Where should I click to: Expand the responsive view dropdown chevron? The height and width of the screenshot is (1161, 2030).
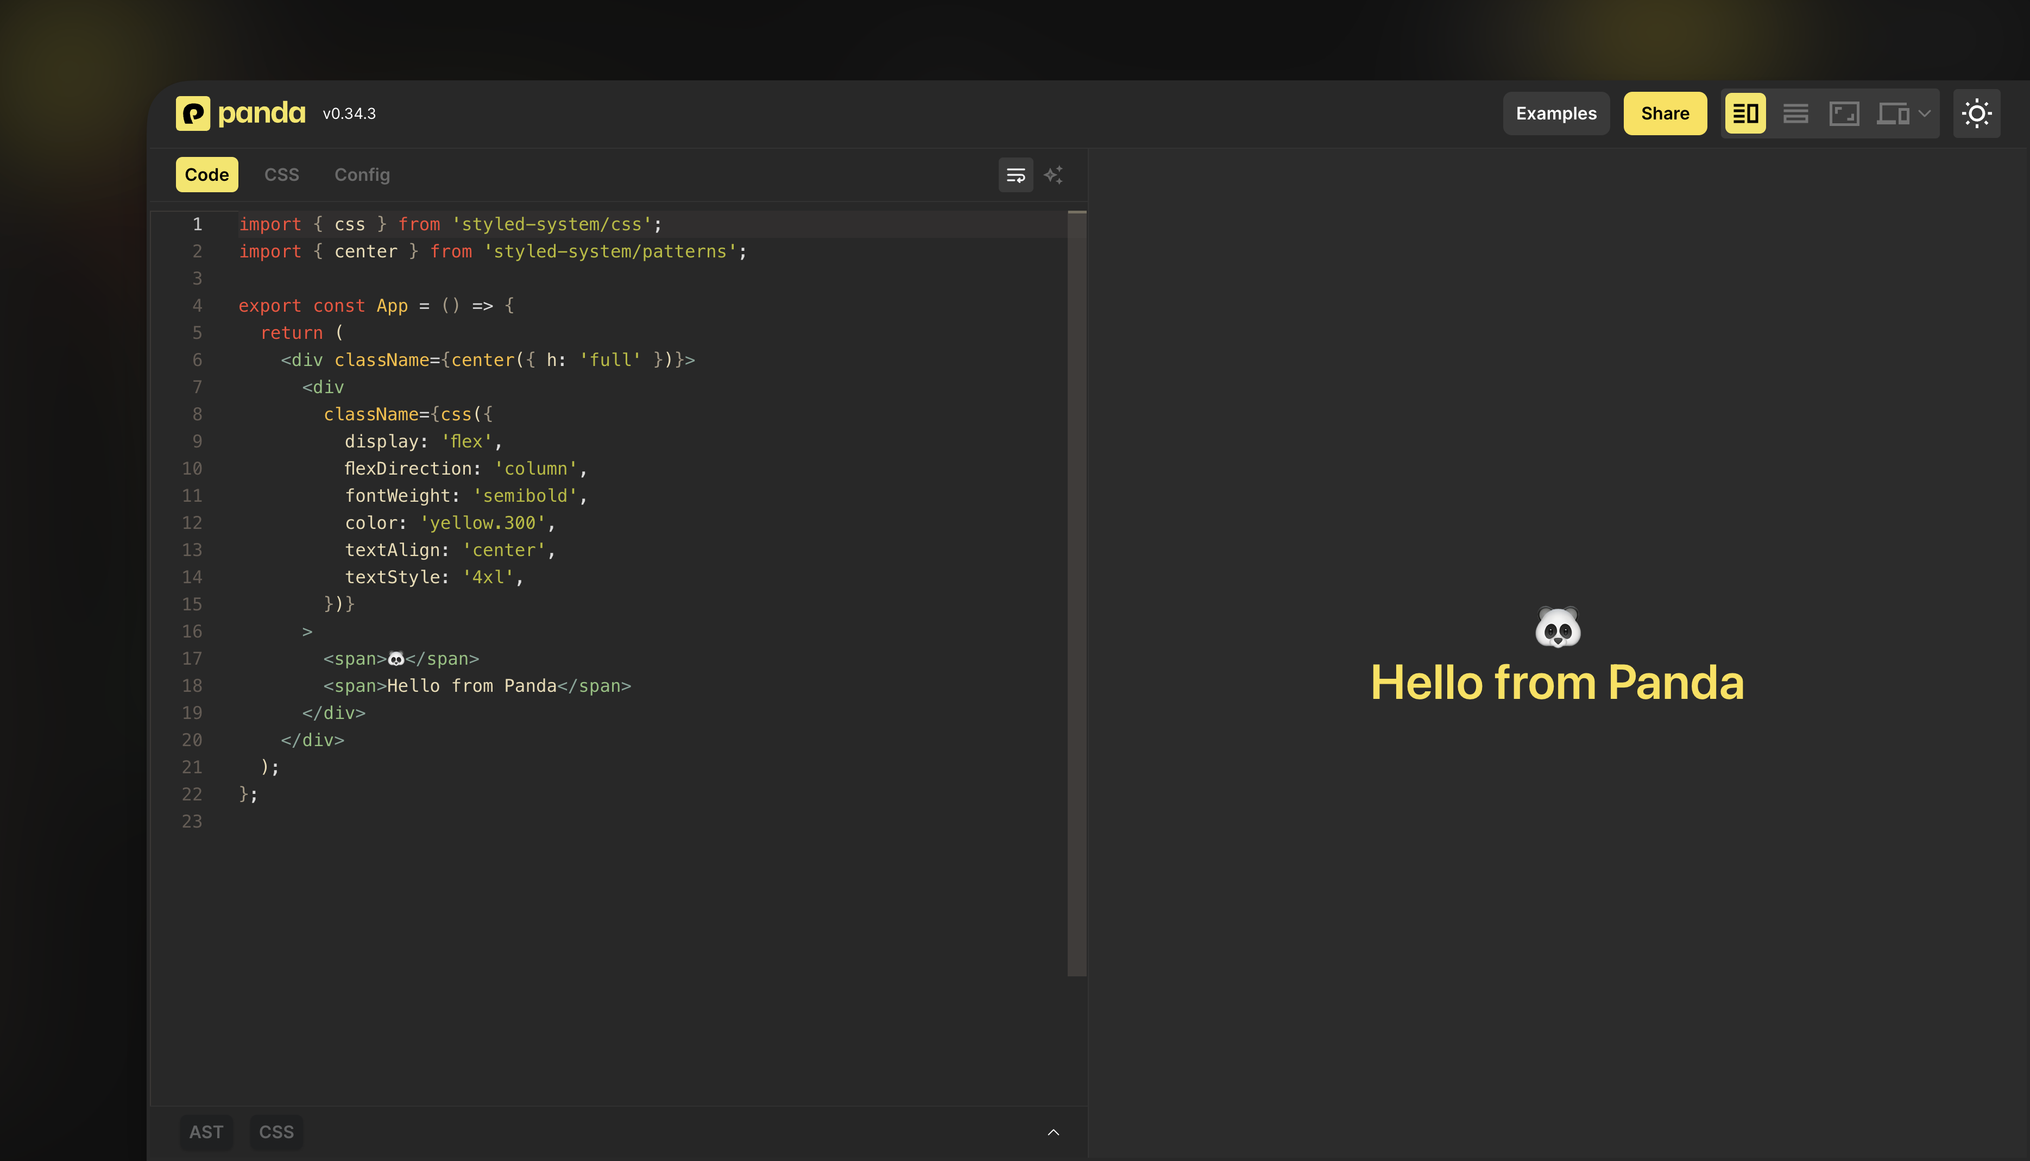pyautogui.click(x=1925, y=113)
